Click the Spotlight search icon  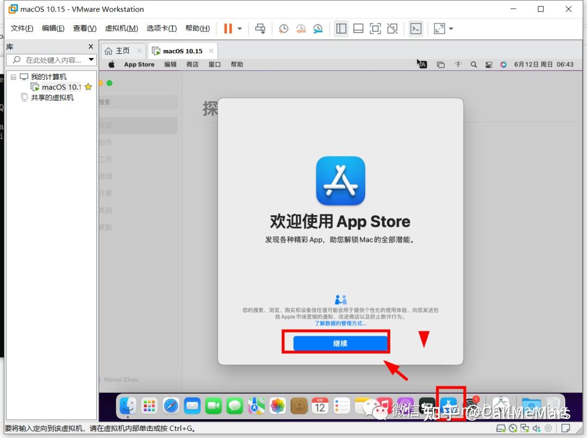click(473, 64)
